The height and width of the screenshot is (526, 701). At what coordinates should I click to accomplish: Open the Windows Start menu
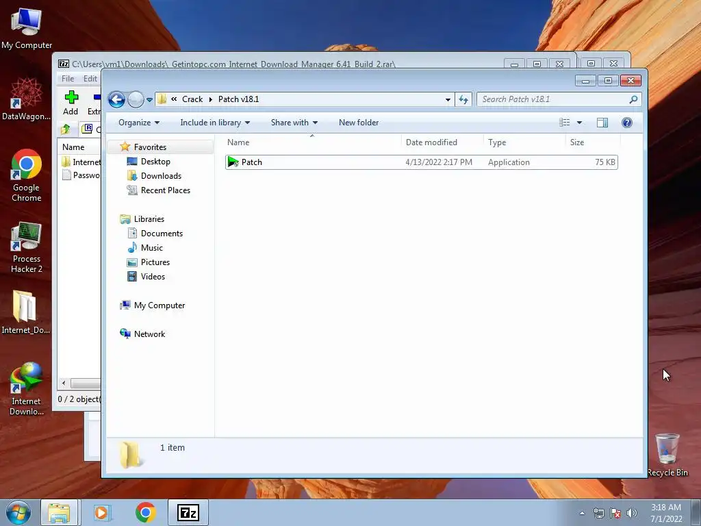click(x=18, y=512)
